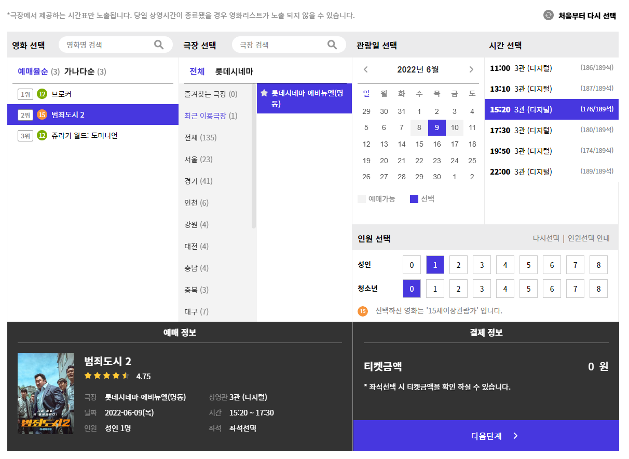This screenshot has width=629, height=459.
Task: Select movie 범죄도시 2 in list
Action: tap(93, 114)
